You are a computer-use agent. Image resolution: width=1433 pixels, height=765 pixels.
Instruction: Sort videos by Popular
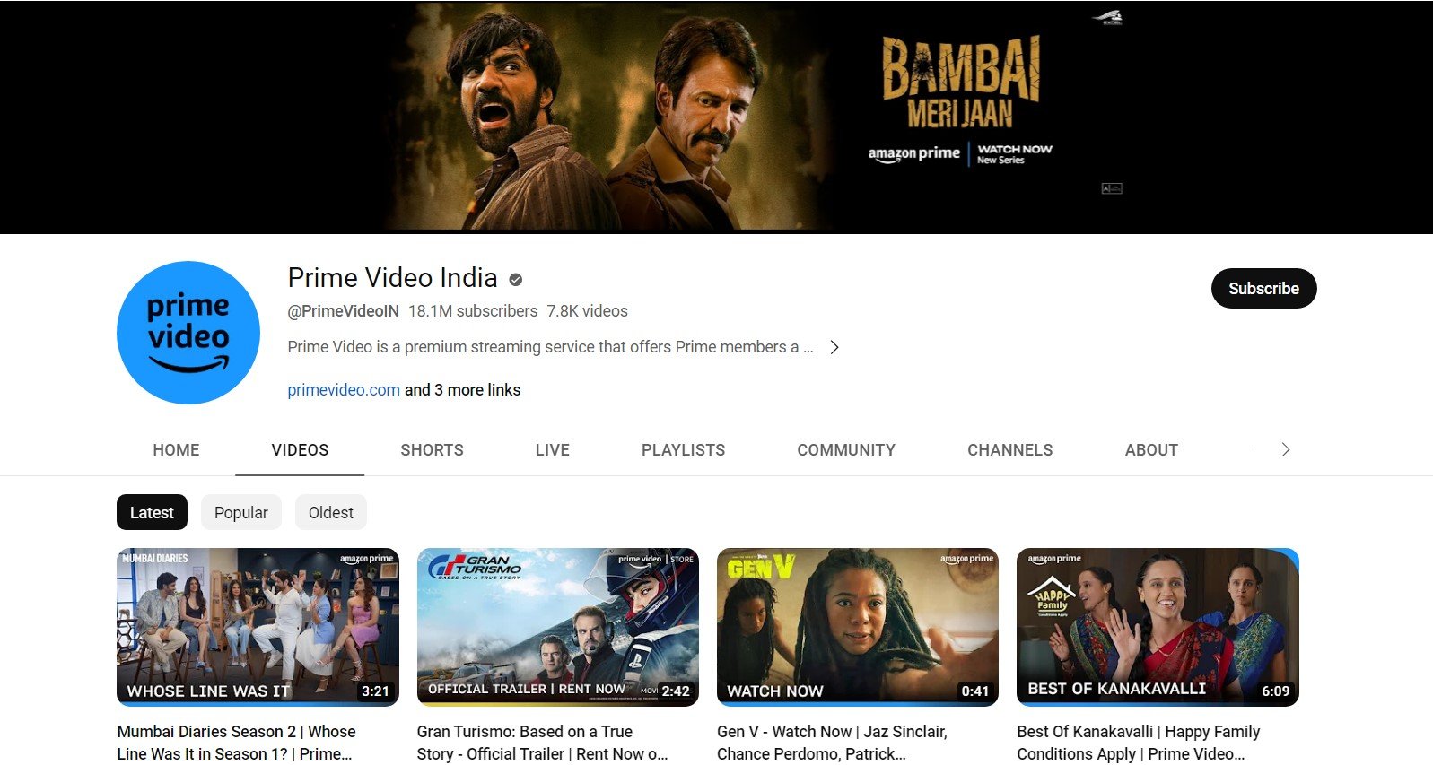241,512
